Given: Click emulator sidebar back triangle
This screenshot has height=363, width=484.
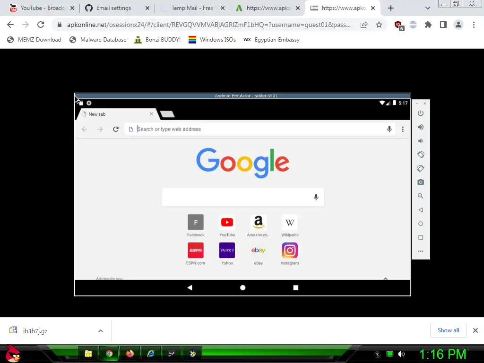Looking at the screenshot, I should (x=420, y=210).
